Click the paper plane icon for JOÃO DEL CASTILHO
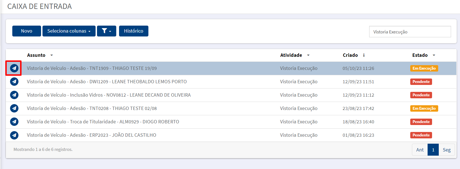Screen dimensions: 460x169 click(14, 135)
